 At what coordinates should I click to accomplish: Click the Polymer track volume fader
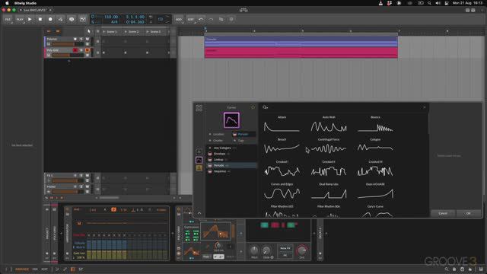tap(68, 44)
